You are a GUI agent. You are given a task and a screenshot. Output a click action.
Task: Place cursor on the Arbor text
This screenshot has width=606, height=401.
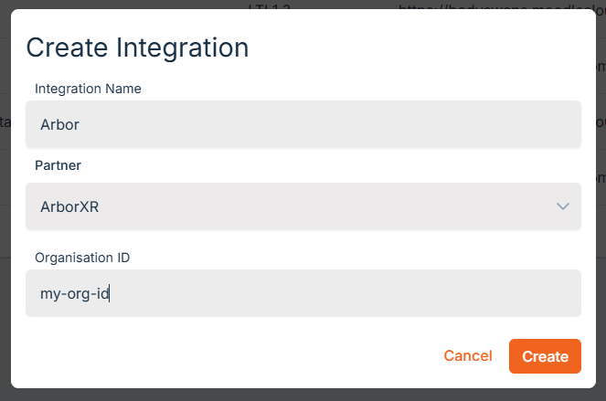pos(60,124)
